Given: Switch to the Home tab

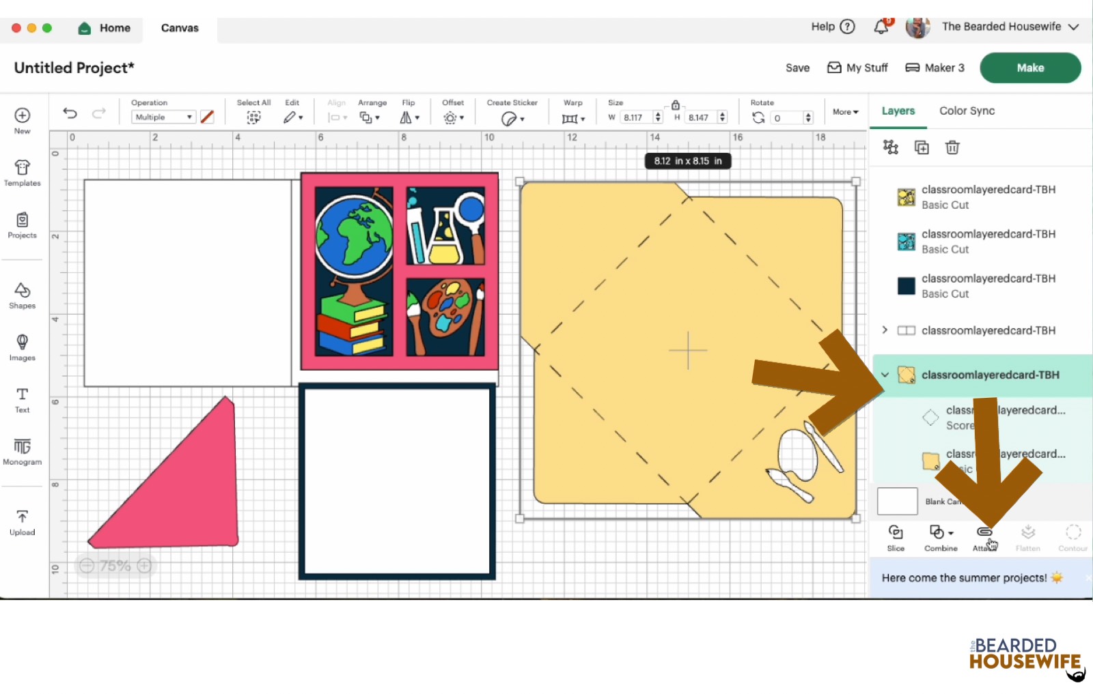Looking at the screenshot, I should [105, 28].
